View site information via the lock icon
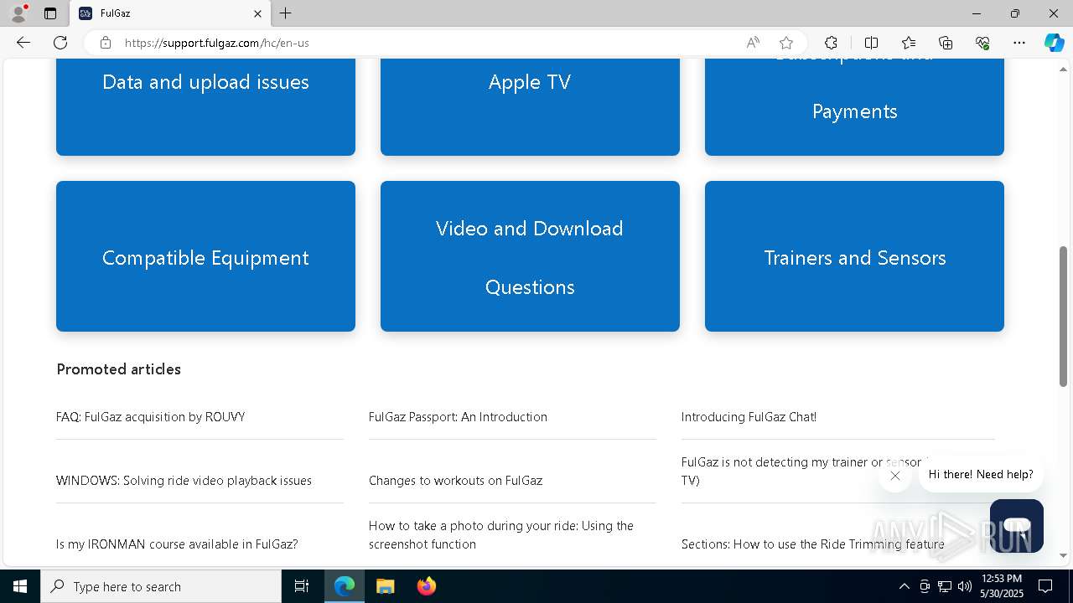 [x=106, y=43]
